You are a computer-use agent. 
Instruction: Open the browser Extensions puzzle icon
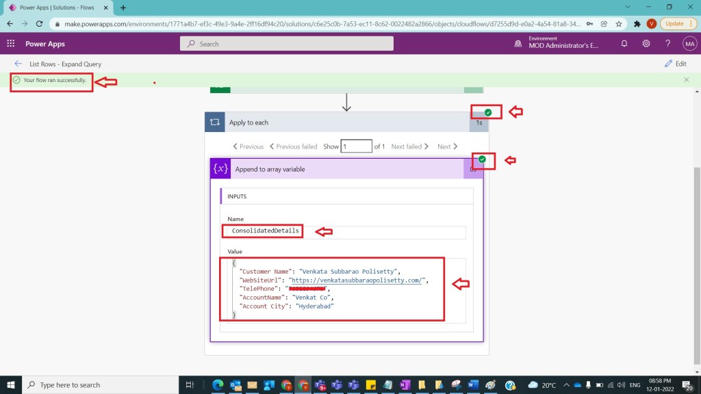[637, 23]
